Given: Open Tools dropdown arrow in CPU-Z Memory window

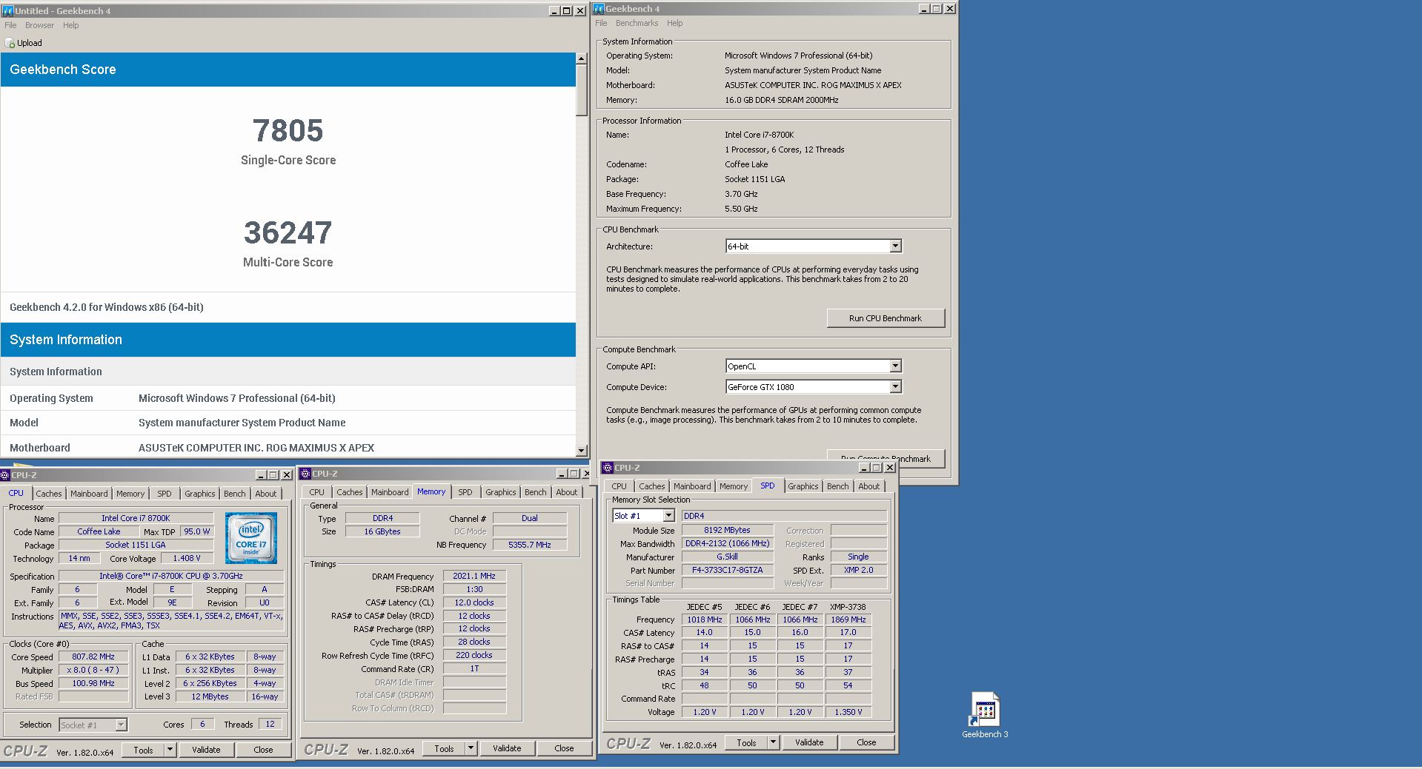Looking at the screenshot, I should [x=471, y=748].
